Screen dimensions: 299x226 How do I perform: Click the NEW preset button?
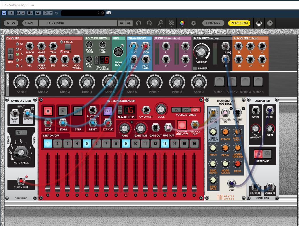coord(11,23)
